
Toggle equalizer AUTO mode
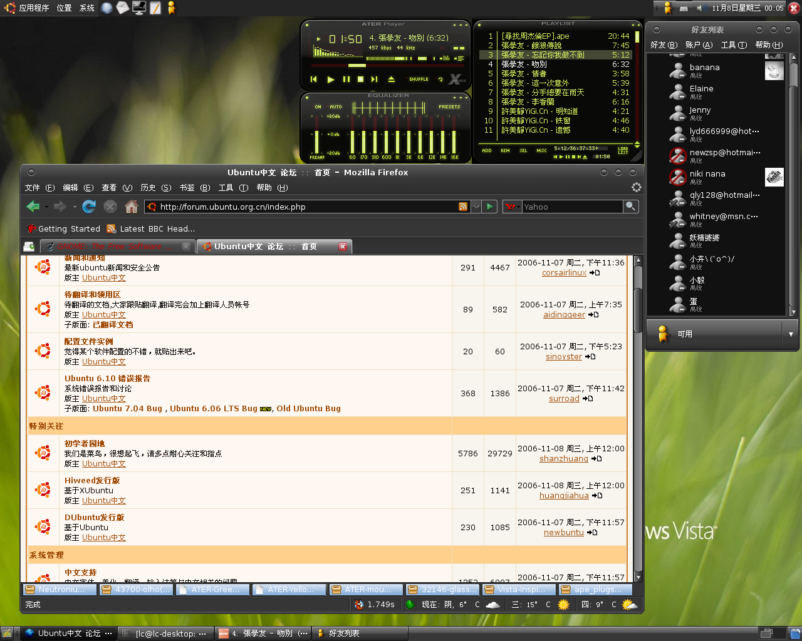pyautogui.click(x=336, y=106)
